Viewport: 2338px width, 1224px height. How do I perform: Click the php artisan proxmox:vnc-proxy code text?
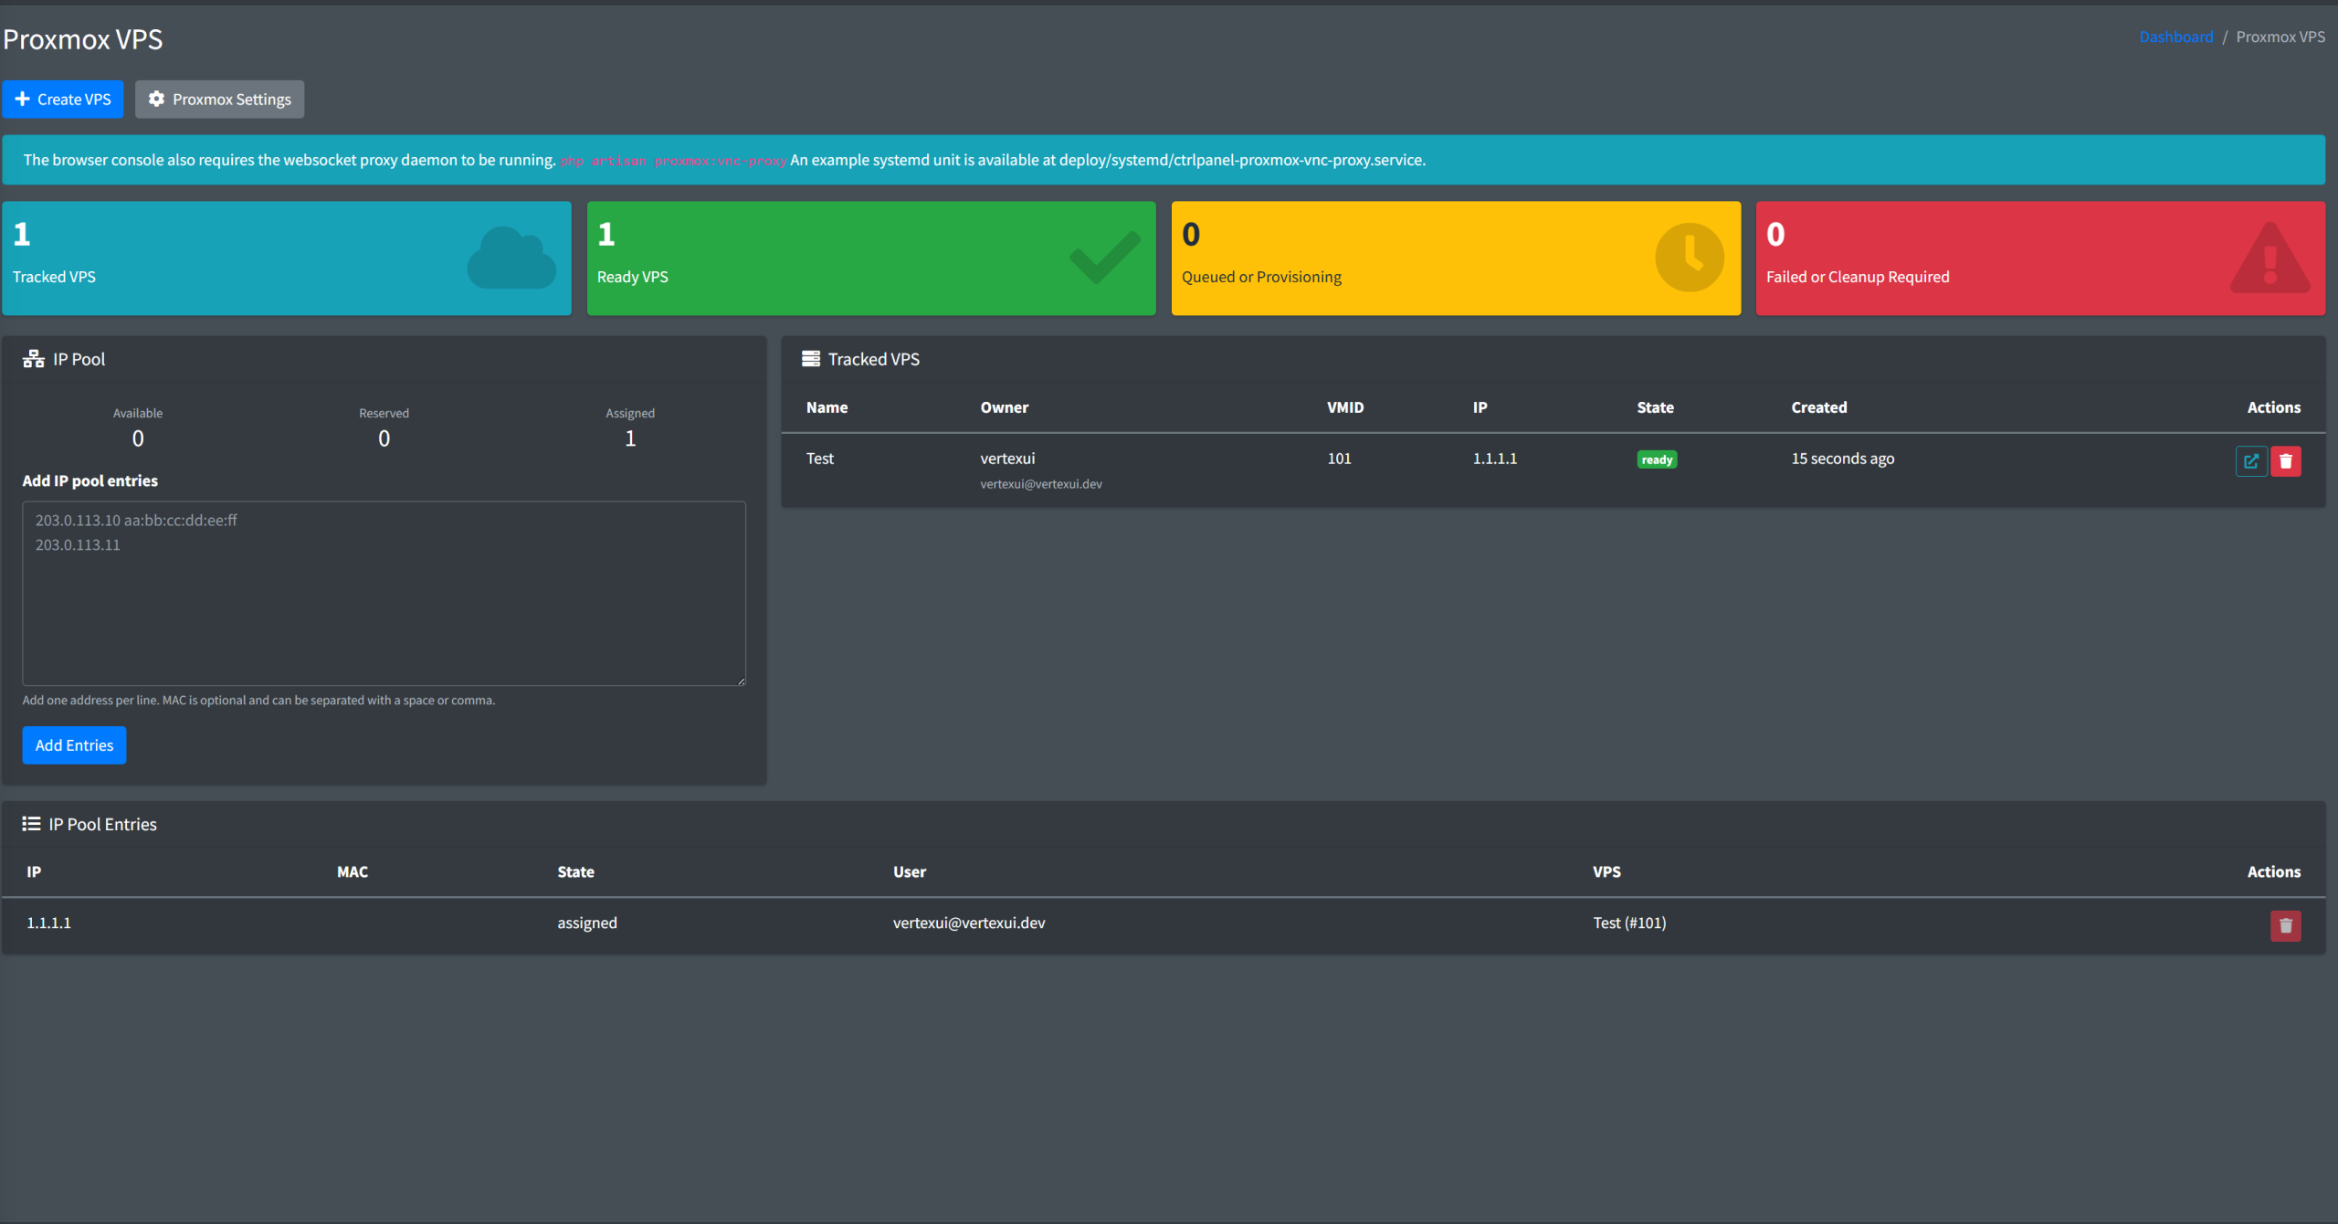tap(673, 161)
